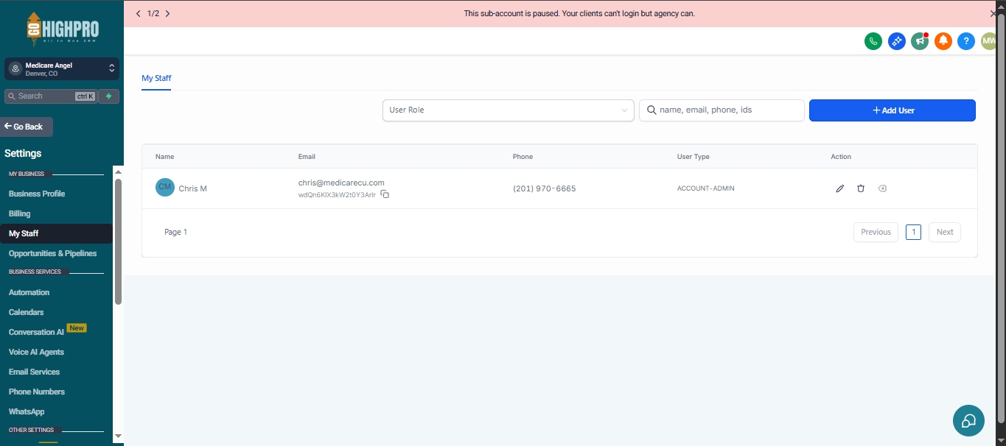This screenshot has width=1006, height=446.
Task: Click the Name column header
Action: [x=165, y=157]
